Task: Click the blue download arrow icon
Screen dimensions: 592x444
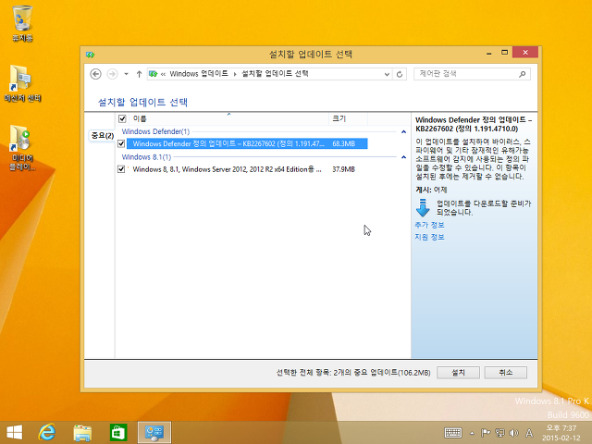Action: (423, 207)
